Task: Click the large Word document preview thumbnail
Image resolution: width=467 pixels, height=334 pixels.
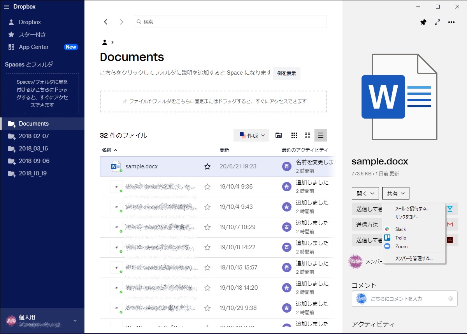Action: 399,97
